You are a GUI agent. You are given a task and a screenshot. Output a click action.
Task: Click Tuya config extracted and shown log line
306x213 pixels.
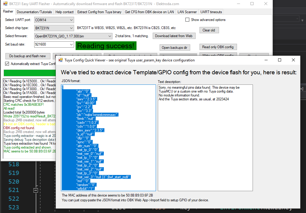(28, 147)
